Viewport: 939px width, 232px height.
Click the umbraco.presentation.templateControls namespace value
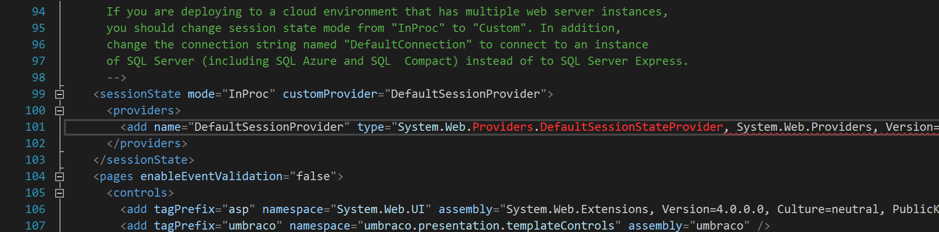489,226
